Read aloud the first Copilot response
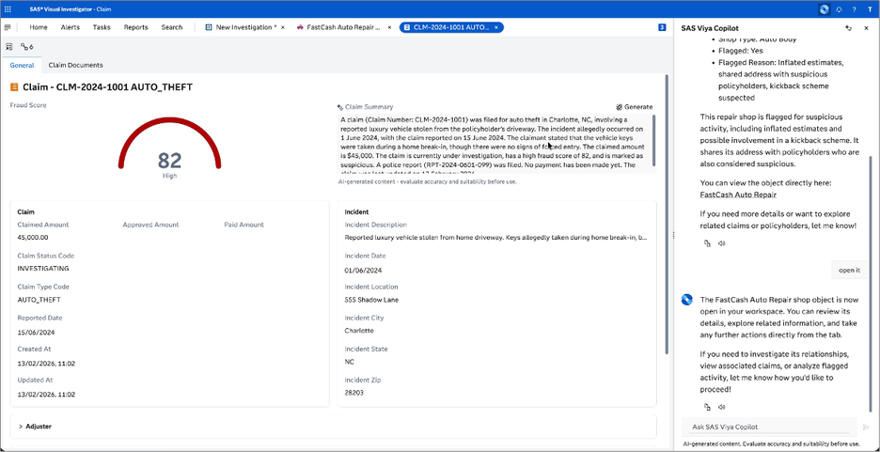Viewport: 880px width, 452px height. tap(722, 243)
